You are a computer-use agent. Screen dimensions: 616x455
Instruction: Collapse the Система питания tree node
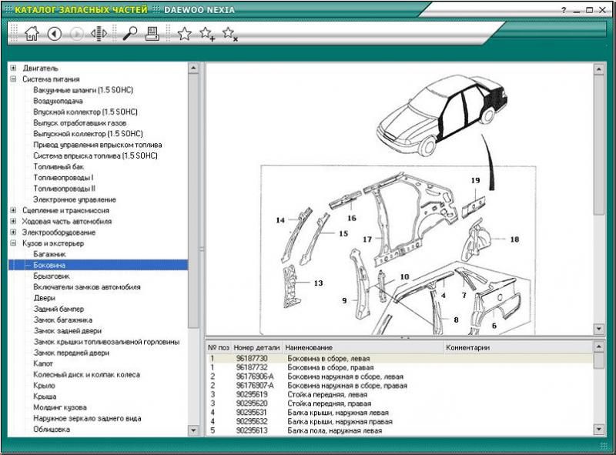13,79
